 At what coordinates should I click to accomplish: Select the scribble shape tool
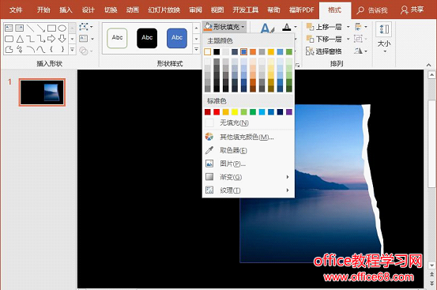click(x=20, y=49)
